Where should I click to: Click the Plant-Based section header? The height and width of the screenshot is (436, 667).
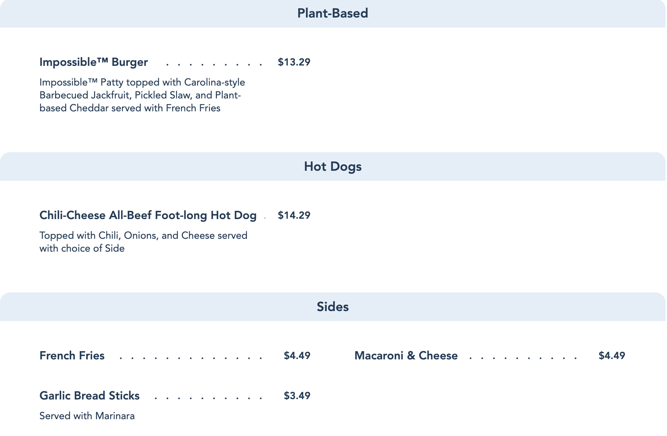[x=332, y=13]
